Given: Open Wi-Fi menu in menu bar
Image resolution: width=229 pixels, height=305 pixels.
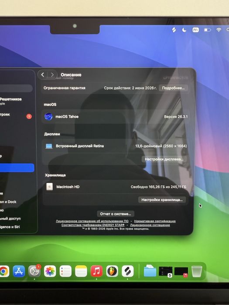Looking at the screenshot, I should click(x=219, y=30).
